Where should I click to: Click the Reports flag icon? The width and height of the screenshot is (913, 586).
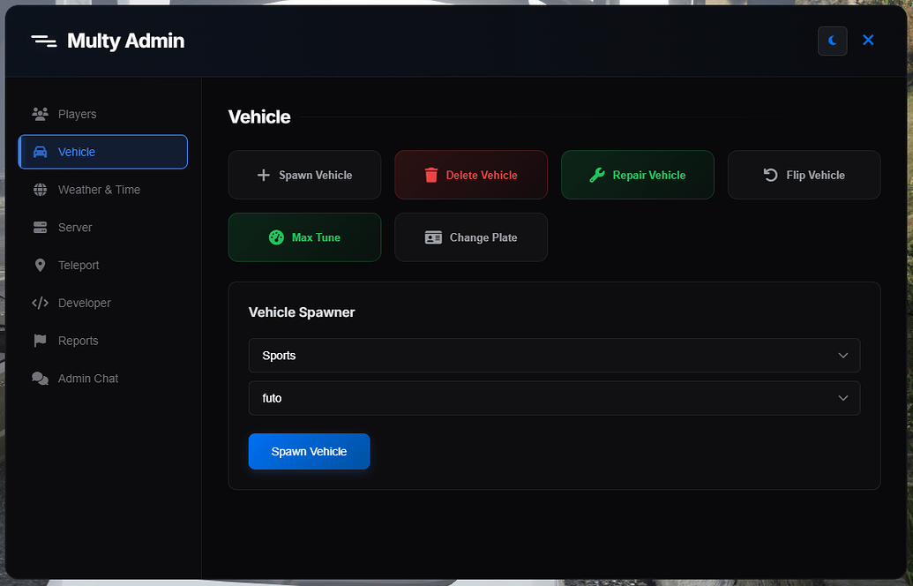40,341
